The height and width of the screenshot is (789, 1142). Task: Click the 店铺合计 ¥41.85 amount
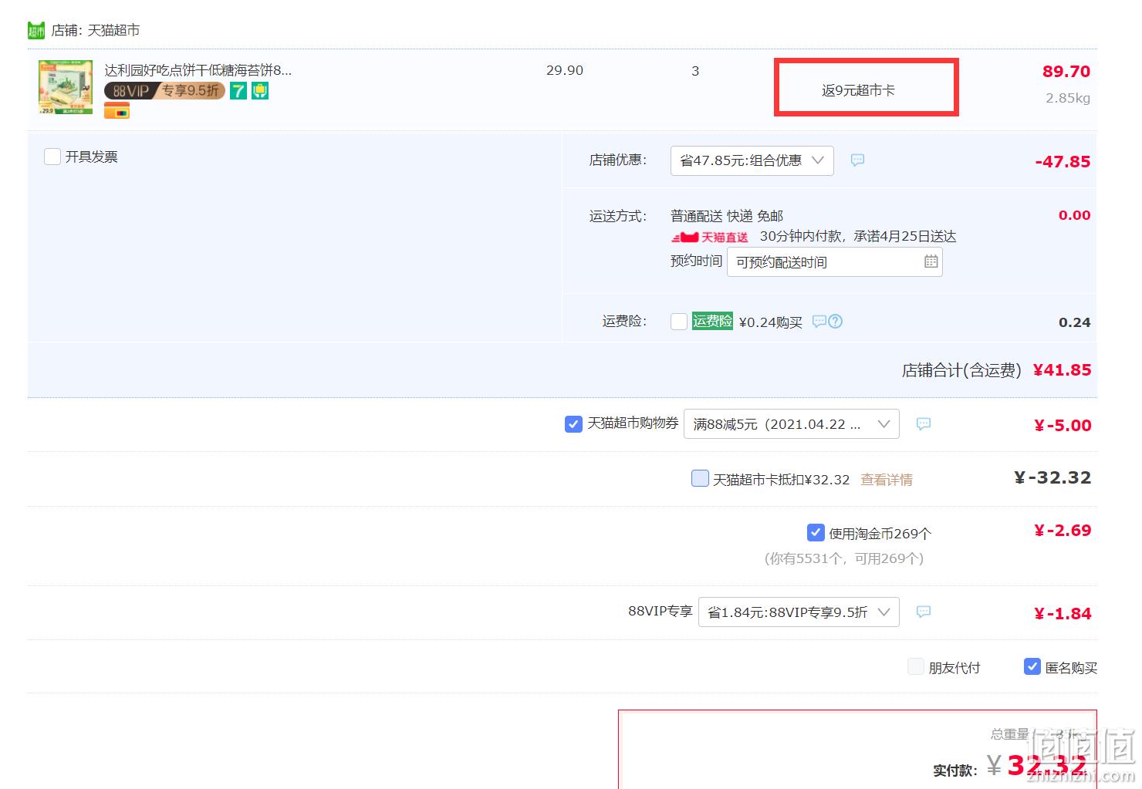1063,370
